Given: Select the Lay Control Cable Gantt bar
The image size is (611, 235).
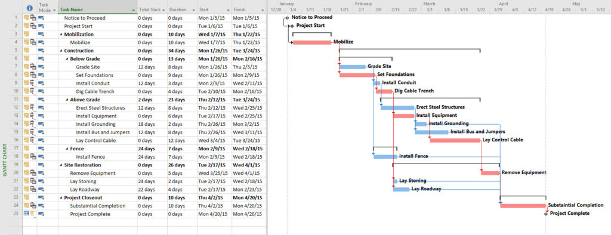Looking at the screenshot, I should 455,140.
